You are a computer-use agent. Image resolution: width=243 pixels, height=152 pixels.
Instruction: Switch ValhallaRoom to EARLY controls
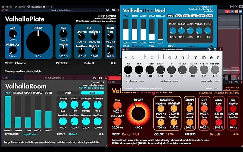click(68, 93)
